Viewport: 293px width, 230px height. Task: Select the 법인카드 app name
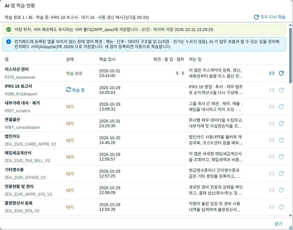click(x=12, y=136)
